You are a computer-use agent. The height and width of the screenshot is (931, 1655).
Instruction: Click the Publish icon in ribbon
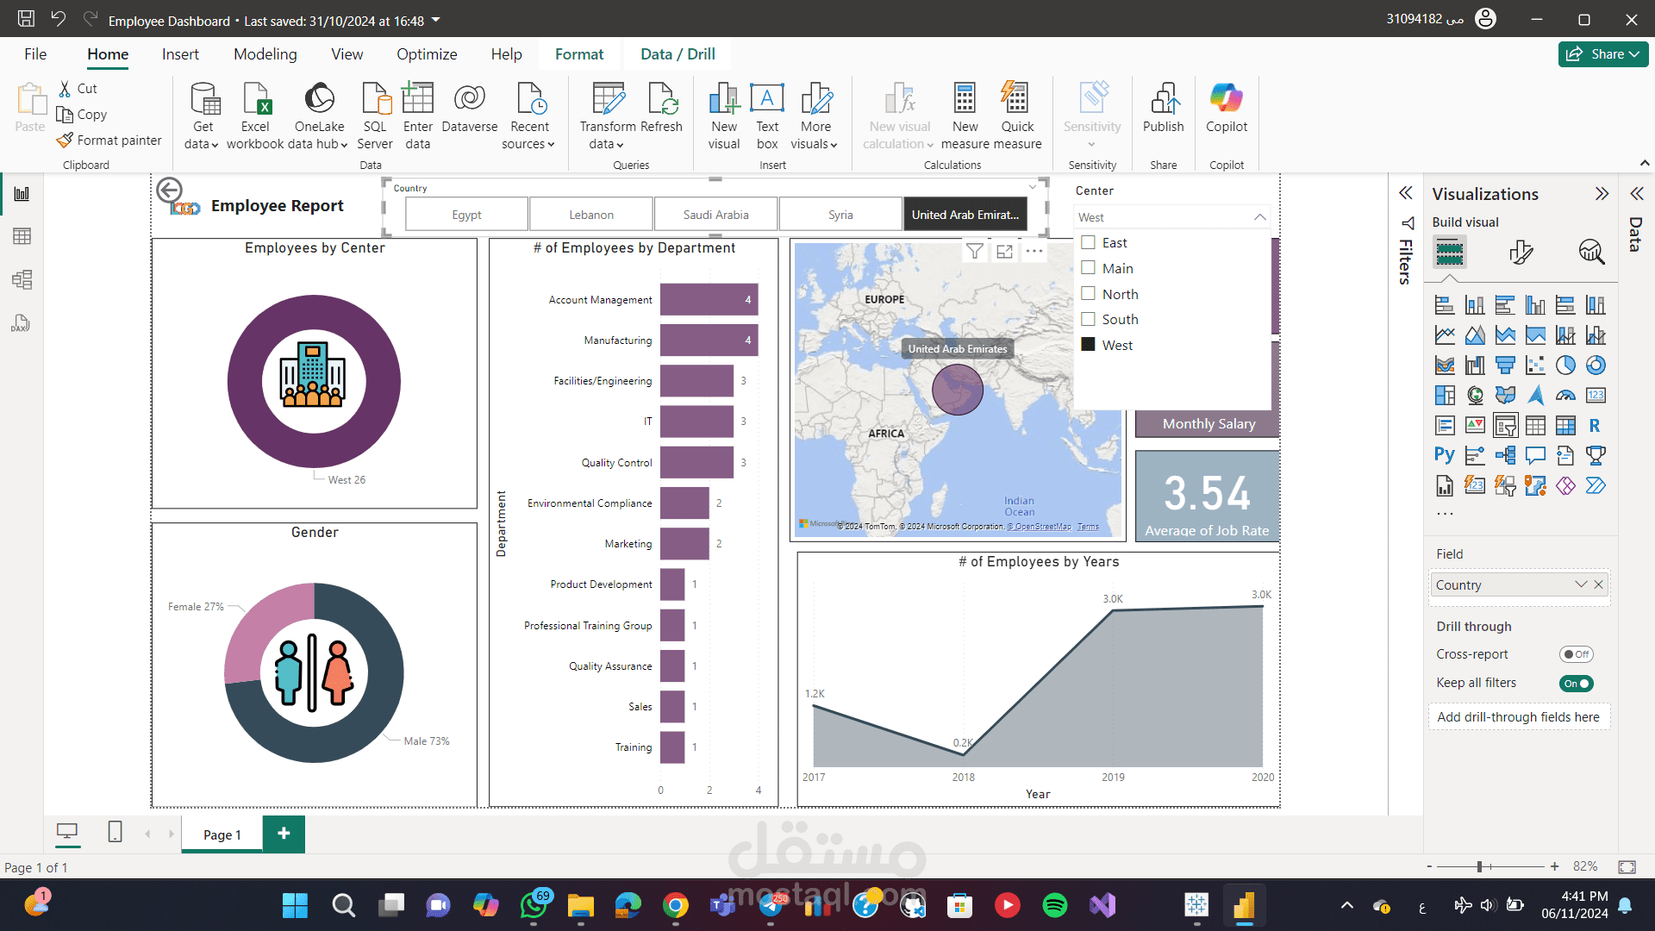point(1163,100)
